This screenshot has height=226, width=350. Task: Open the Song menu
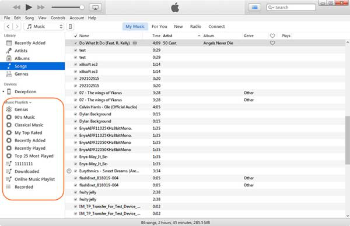(29, 18)
